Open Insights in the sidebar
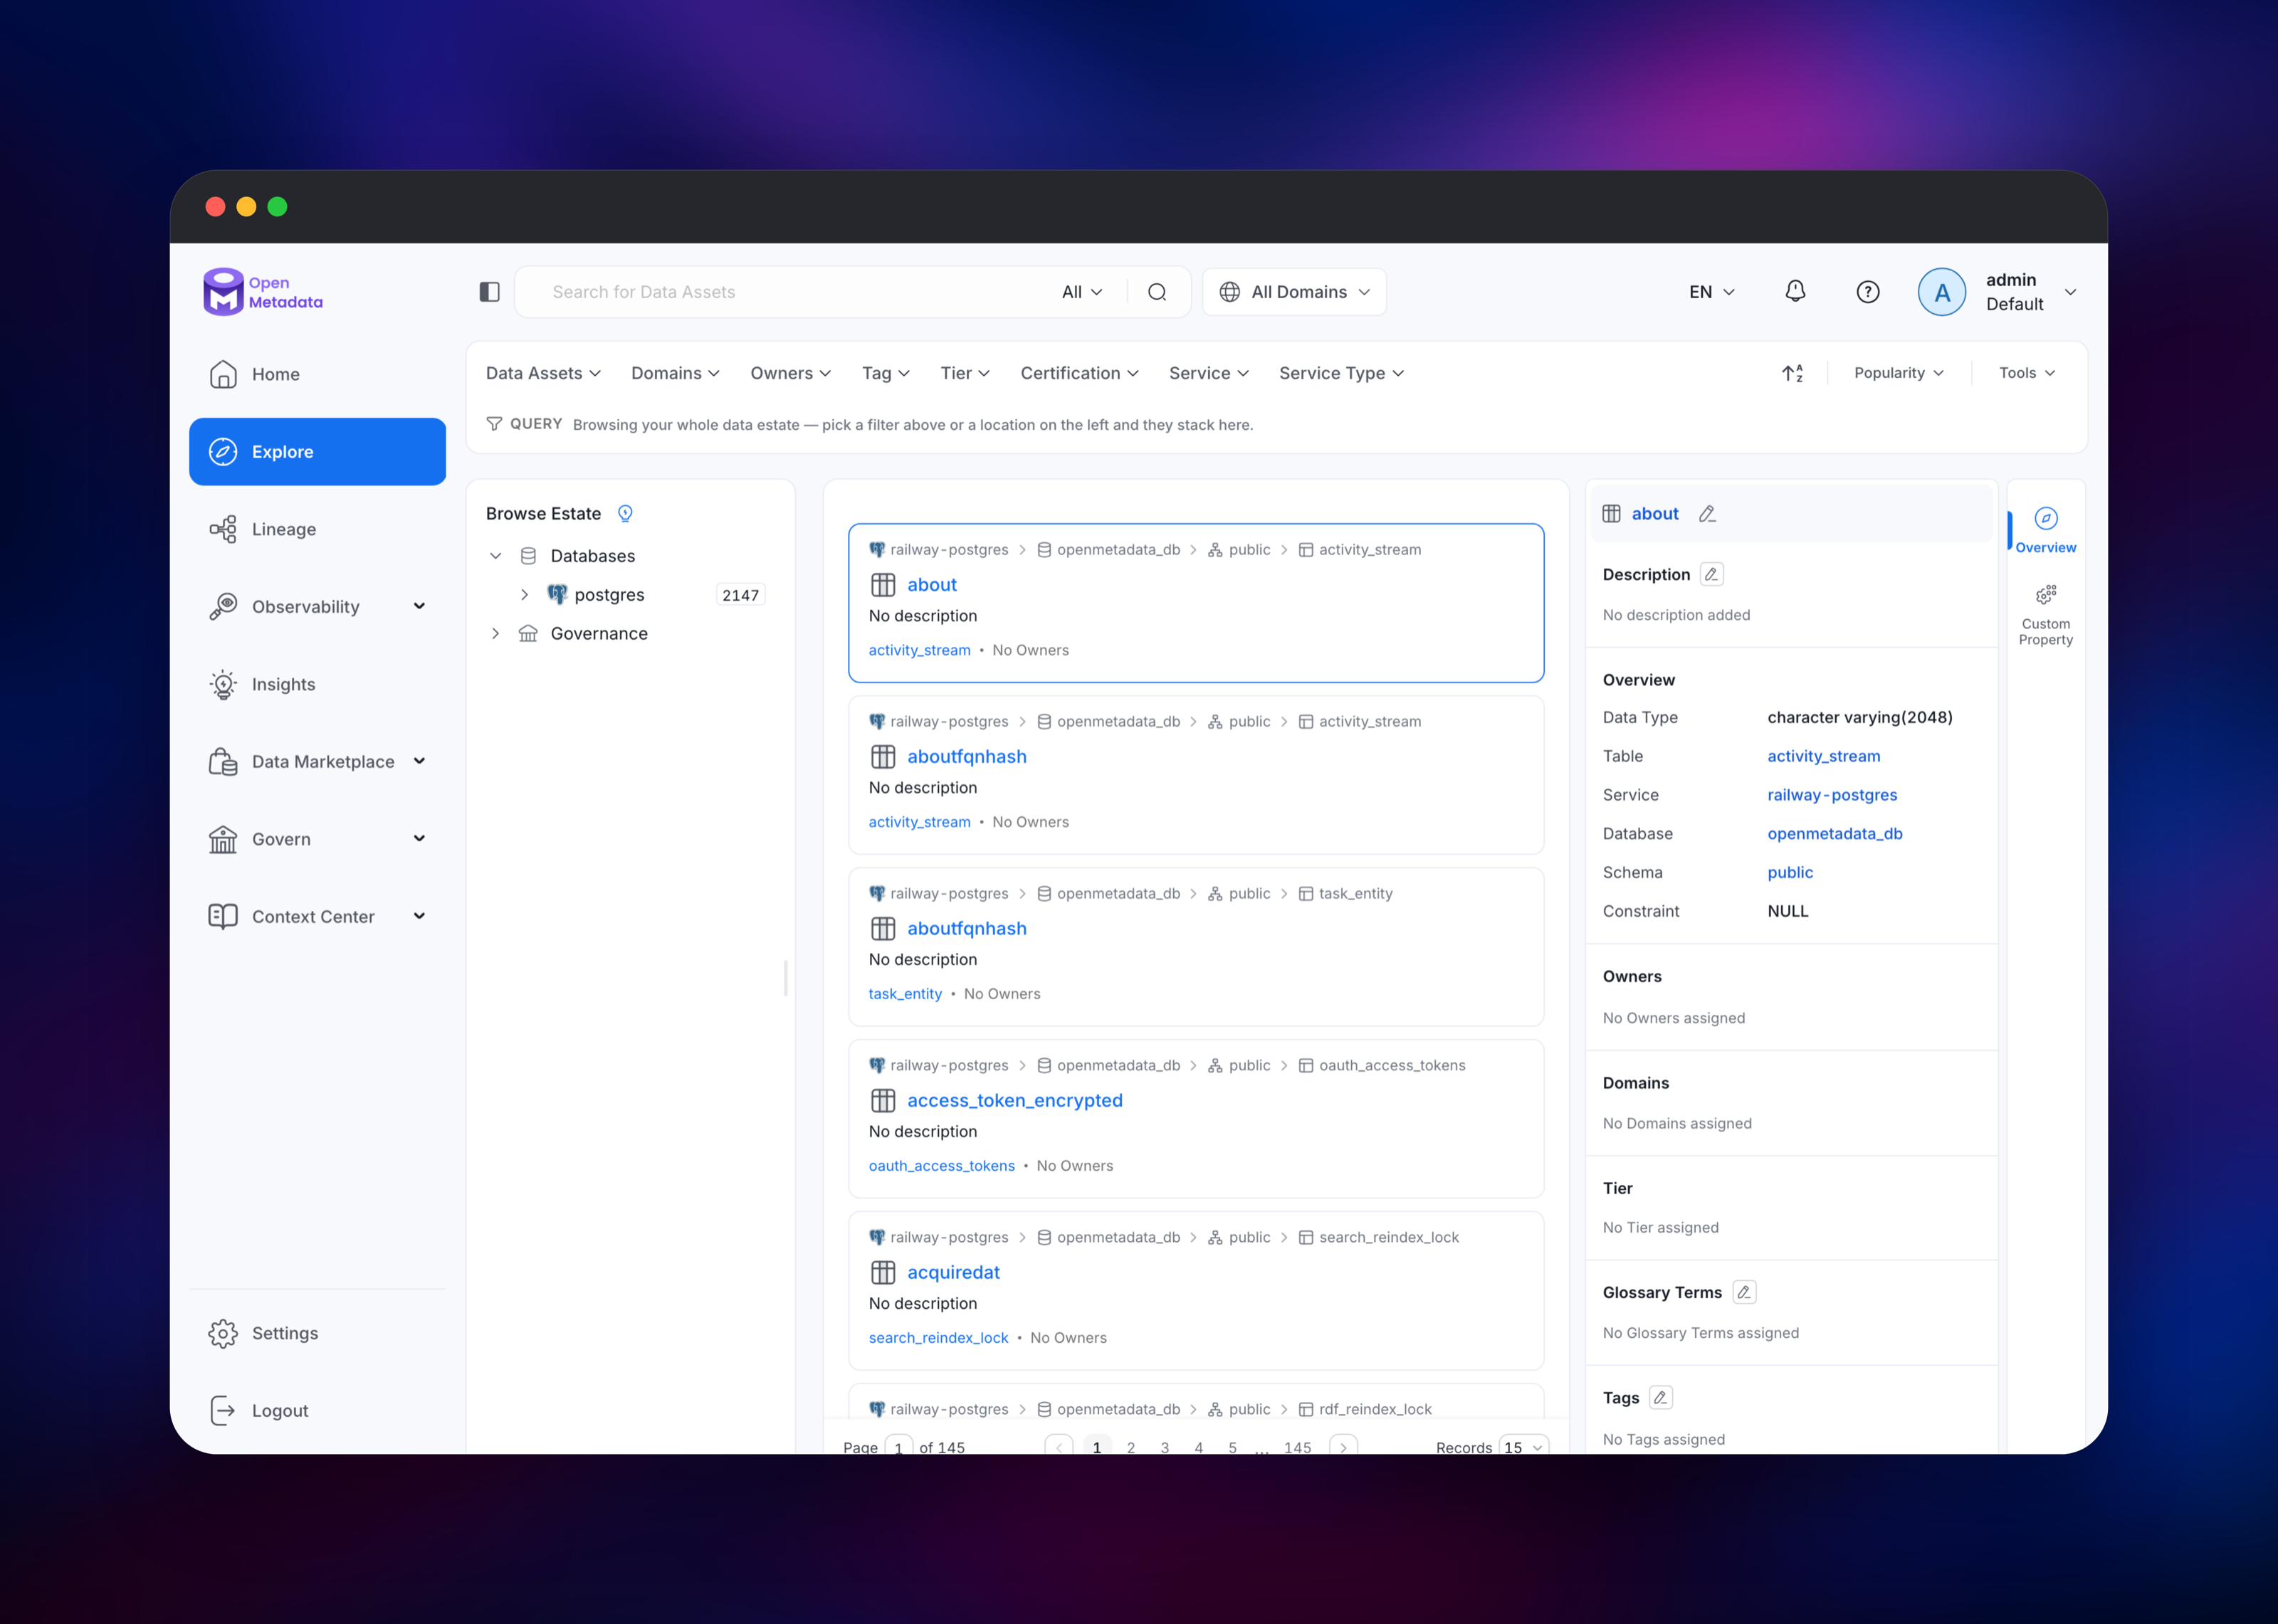This screenshot has width=2278, height=1624. pos(317,684)
